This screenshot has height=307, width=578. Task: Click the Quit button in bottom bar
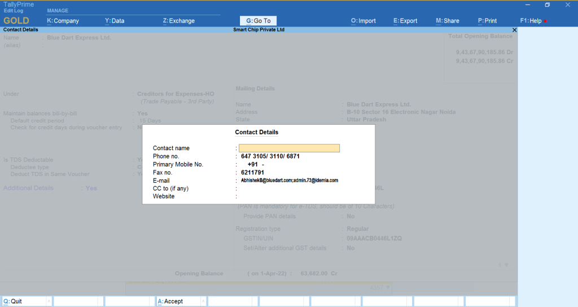(26, 301)
